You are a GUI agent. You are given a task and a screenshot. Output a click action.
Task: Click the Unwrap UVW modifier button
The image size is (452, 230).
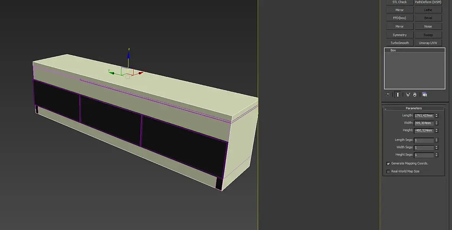[428, 43]
